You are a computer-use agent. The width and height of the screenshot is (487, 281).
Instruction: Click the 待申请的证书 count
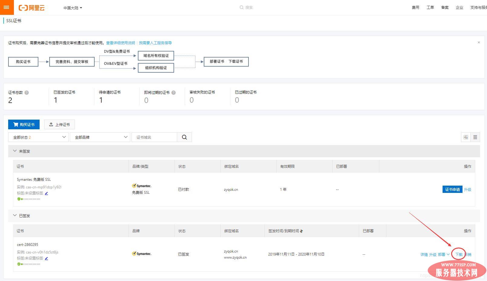click(101, 100)
